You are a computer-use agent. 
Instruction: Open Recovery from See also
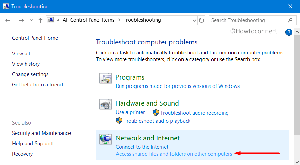[x=22, y=154]
